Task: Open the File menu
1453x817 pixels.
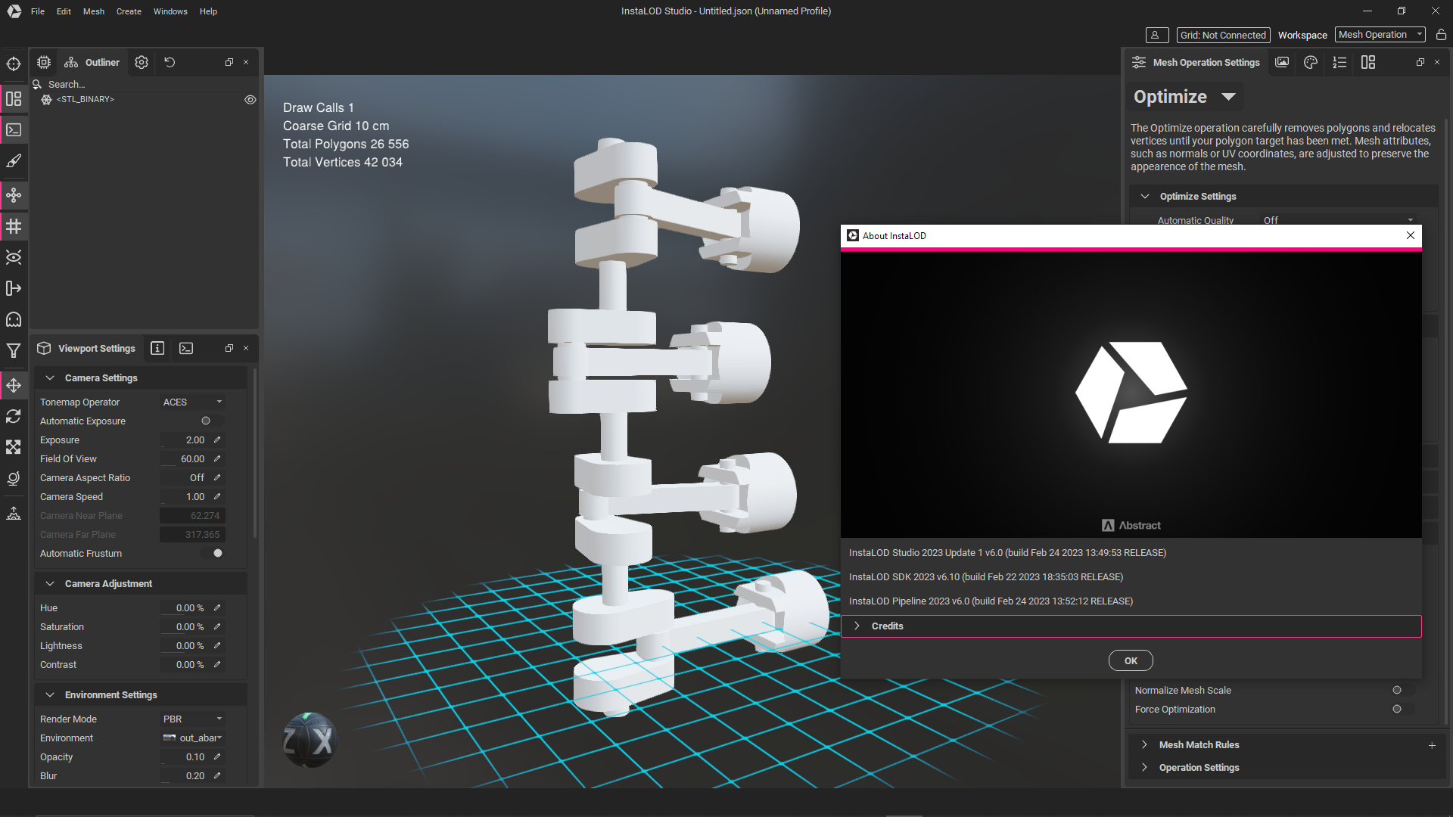Action: click(38, 11)
